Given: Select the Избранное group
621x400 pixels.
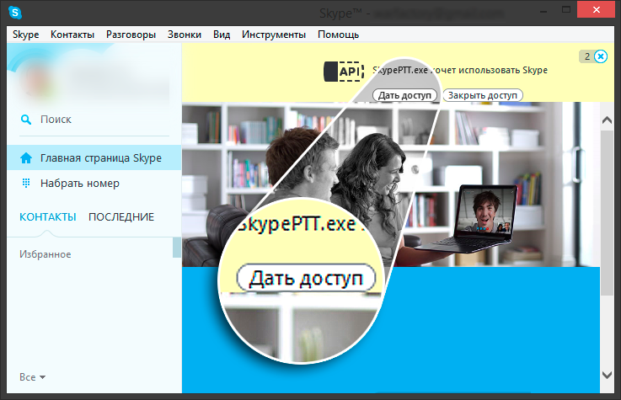Looking at the screenshot, I should click(46, 254).
